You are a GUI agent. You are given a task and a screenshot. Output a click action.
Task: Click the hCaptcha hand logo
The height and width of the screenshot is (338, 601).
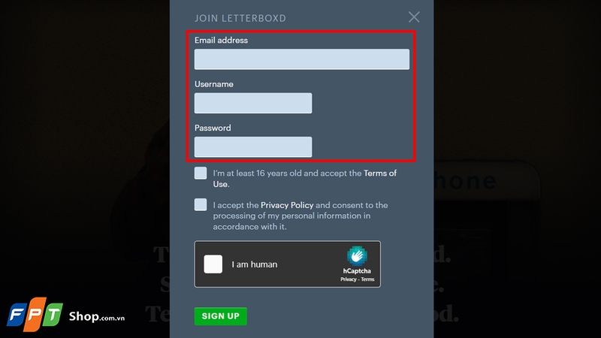357,255
